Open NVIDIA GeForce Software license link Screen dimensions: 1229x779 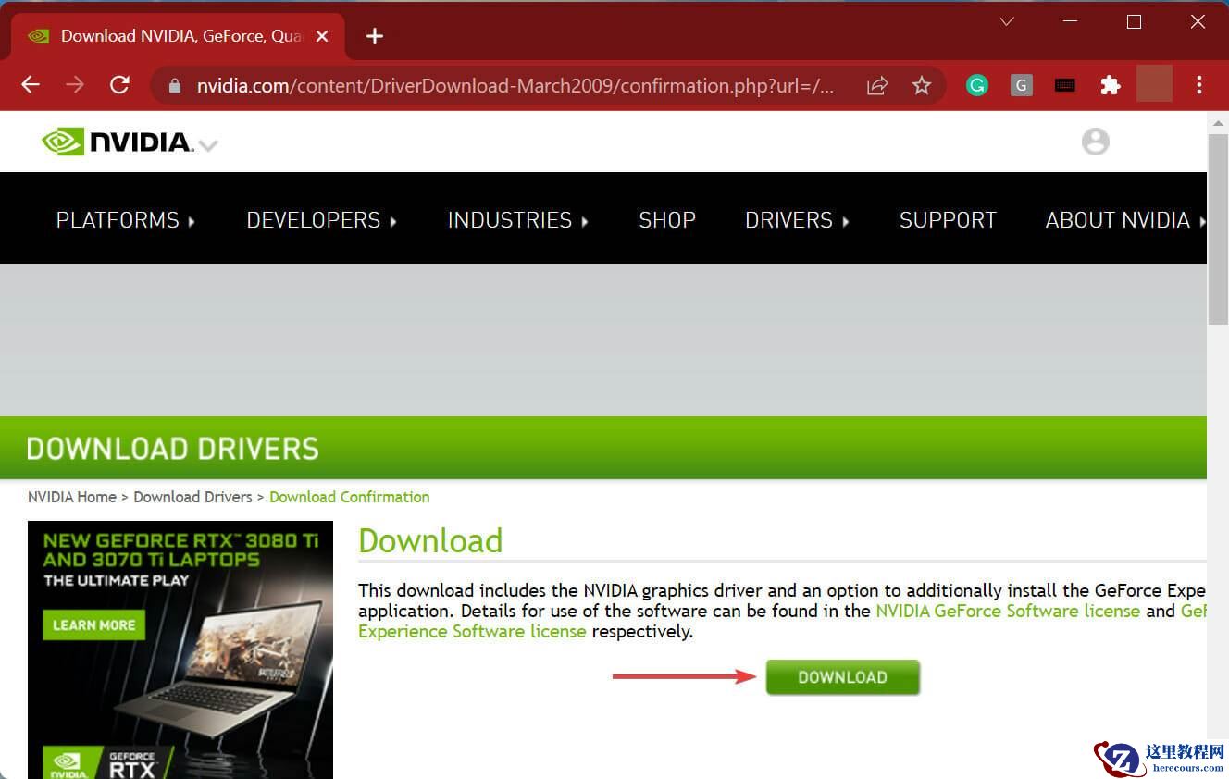1008,611
